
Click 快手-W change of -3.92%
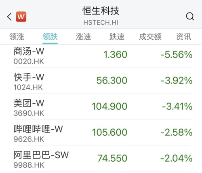pos(177,81)
